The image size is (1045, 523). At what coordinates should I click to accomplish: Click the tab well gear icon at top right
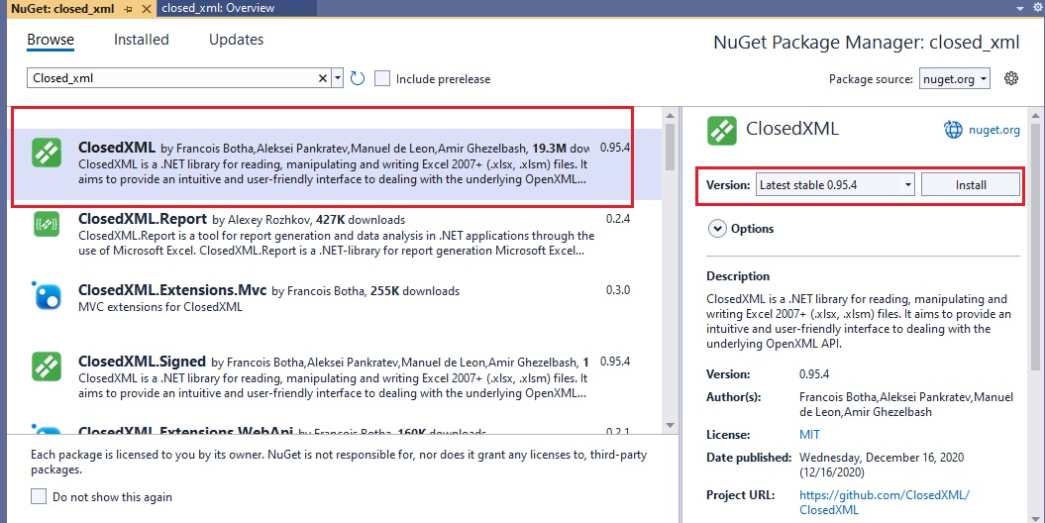(1038, 8)
